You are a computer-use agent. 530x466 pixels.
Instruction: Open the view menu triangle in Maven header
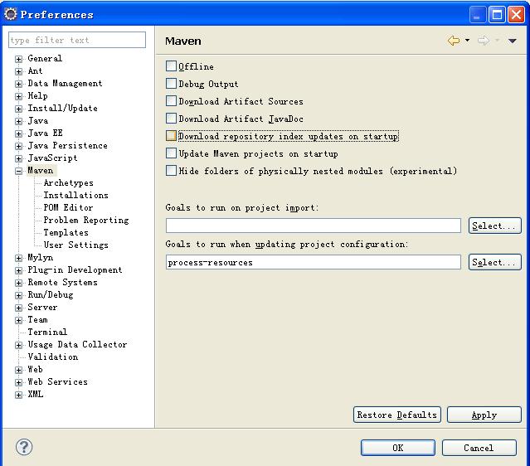click(x=512, y=41)
